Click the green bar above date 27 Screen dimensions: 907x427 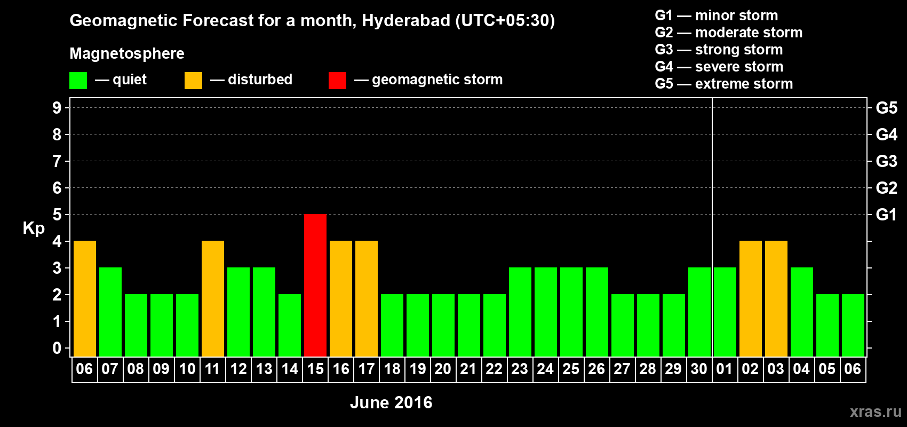(623, 325)
